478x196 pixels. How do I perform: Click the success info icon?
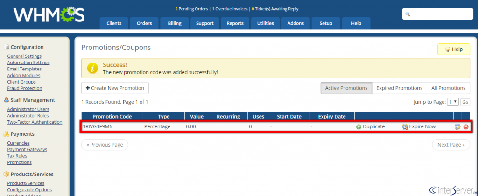click(x=93, y=68)
